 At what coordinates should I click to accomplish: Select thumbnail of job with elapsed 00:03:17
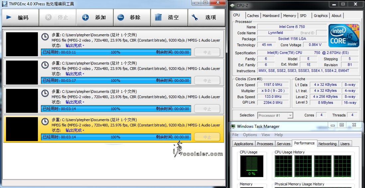click(22, 73)
